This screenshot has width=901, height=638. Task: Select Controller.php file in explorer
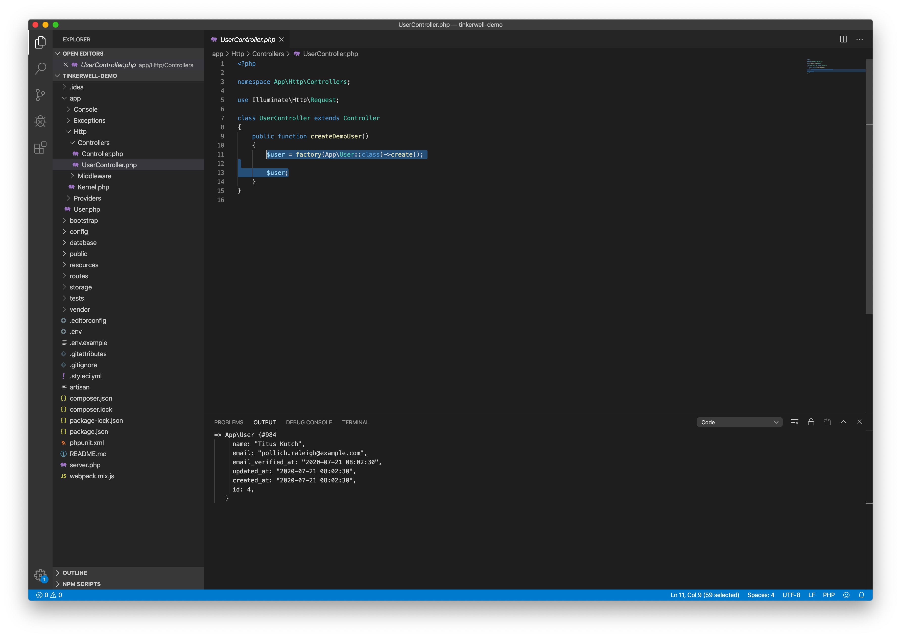(x=128, y=154)
